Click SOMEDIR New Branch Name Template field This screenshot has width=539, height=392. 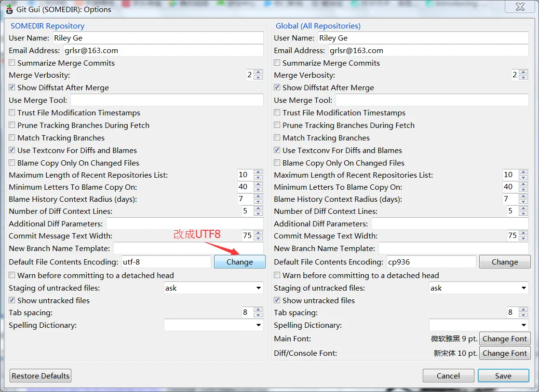coord(189,249)
